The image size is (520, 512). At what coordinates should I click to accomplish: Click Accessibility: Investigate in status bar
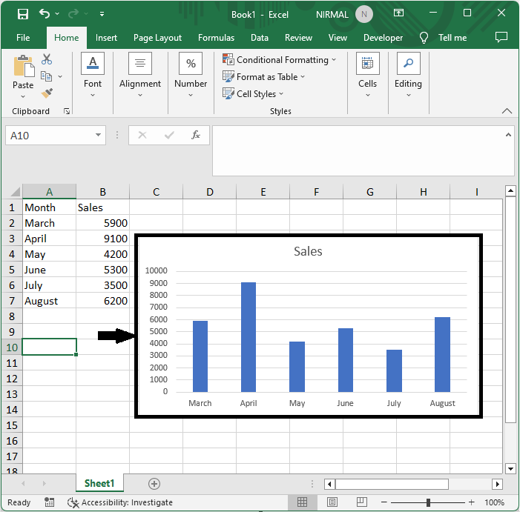coord(120,502)
